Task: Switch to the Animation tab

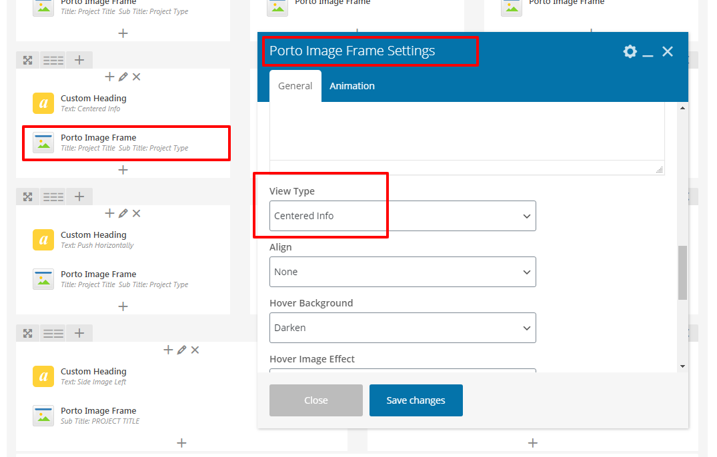Action: click(x=352, y=86)
